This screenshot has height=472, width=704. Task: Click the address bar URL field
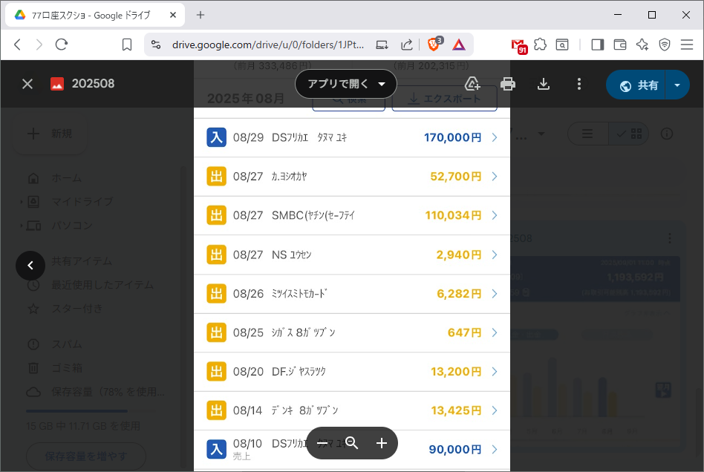coord(267,45)
